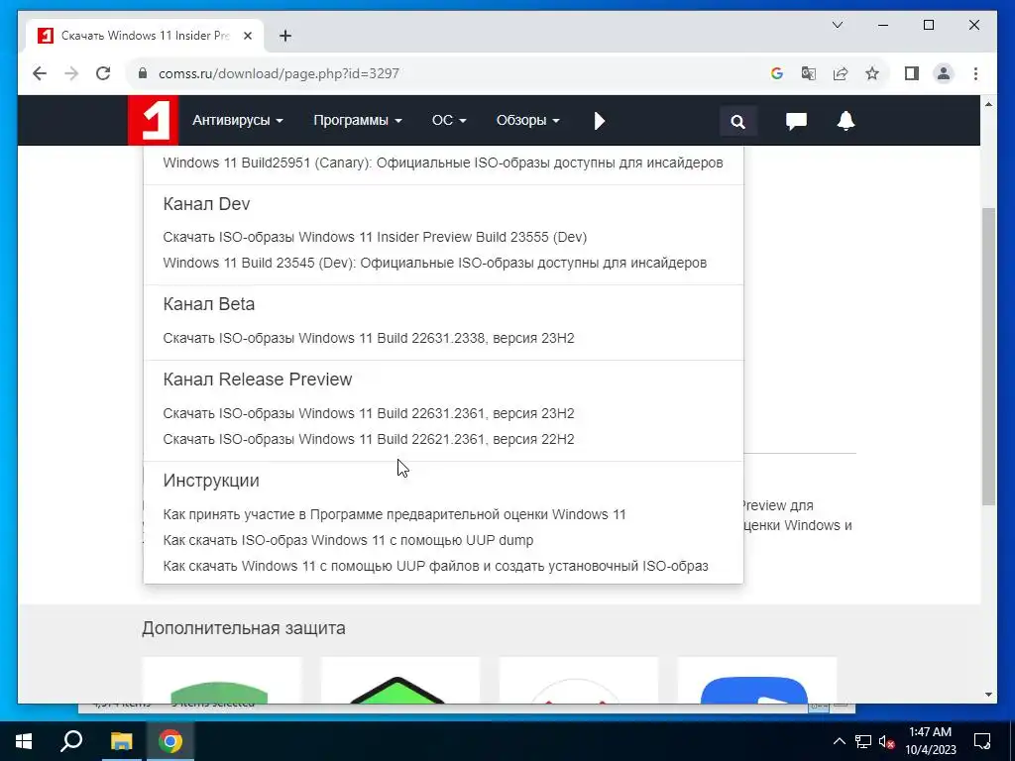Viewport: 1015px width, 761px height.
Task: Click the play arrow icon in navigation bar
Action: tap(600, 121)
